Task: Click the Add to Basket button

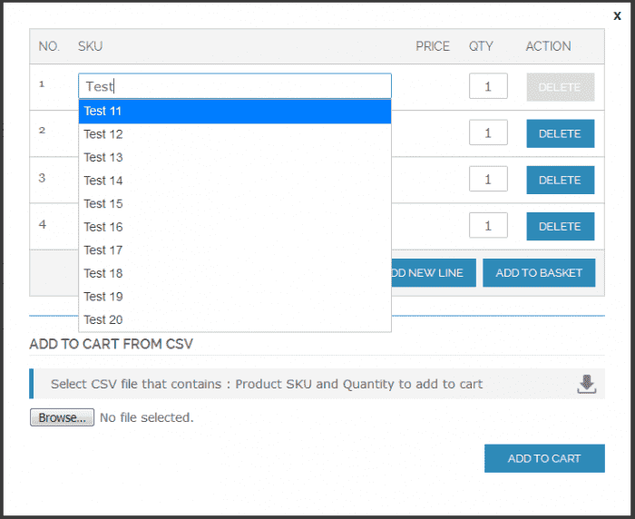Action: [539, 273]
